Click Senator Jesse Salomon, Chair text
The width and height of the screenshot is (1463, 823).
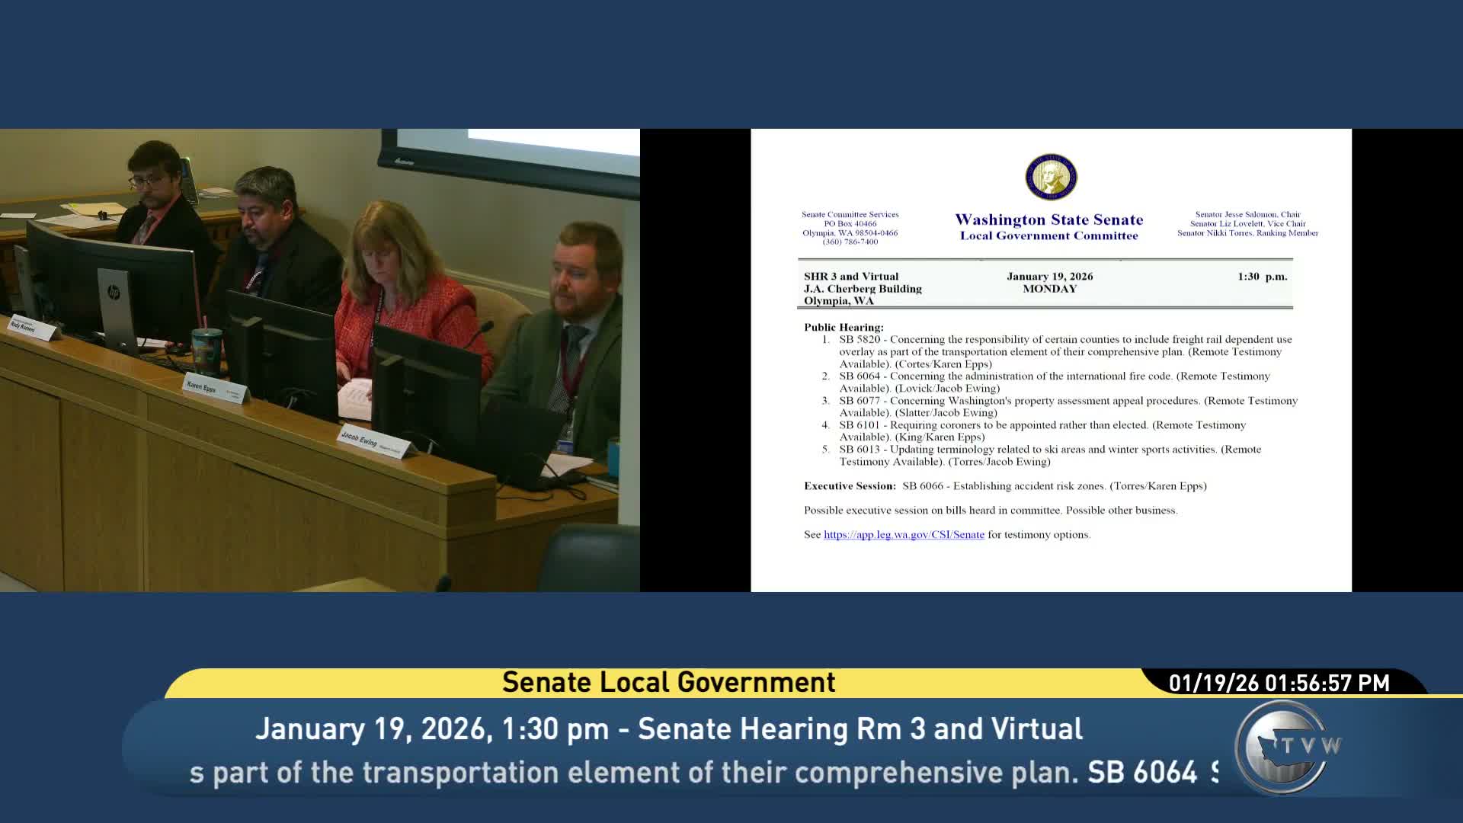tap(1247, 215)
